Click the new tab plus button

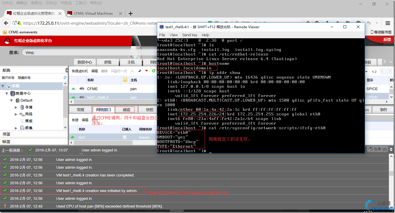click(131, 14)
